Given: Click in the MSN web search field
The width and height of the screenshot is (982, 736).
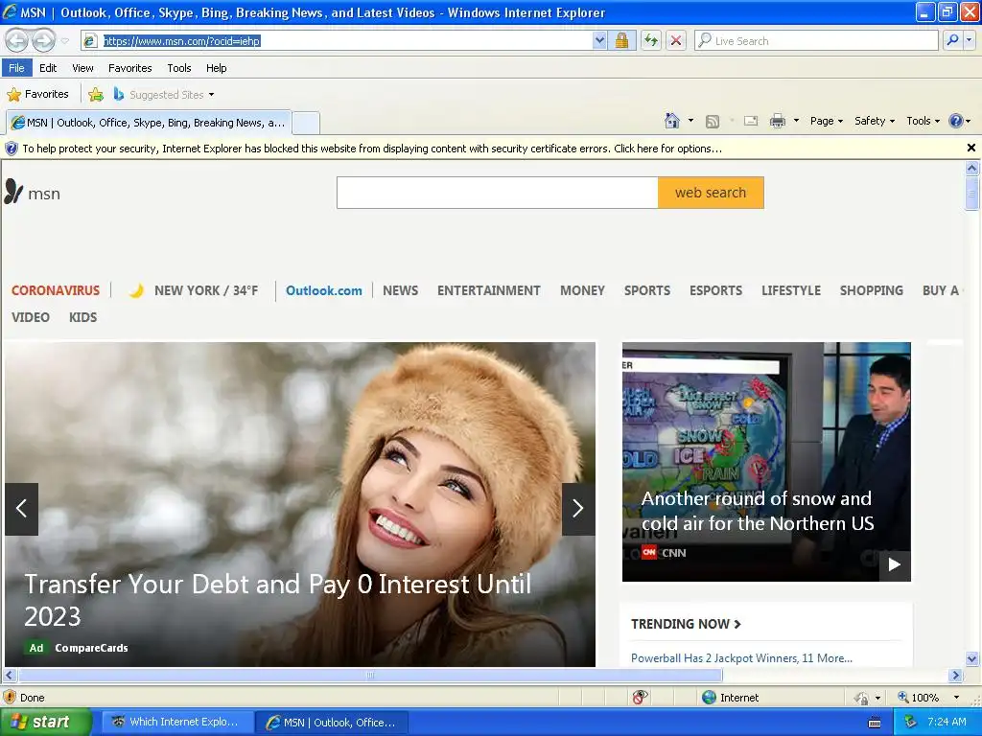Looking at the screenshot, I should [x=498, y=193].
